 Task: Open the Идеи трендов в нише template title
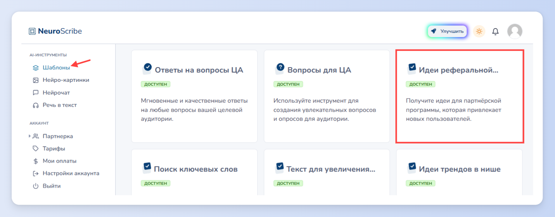click(460, 169)
